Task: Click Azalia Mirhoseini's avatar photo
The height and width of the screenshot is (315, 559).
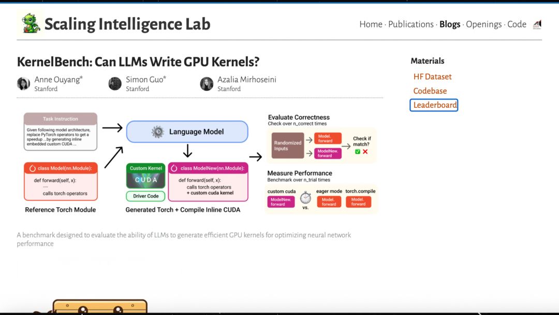Action: point(207,84)
